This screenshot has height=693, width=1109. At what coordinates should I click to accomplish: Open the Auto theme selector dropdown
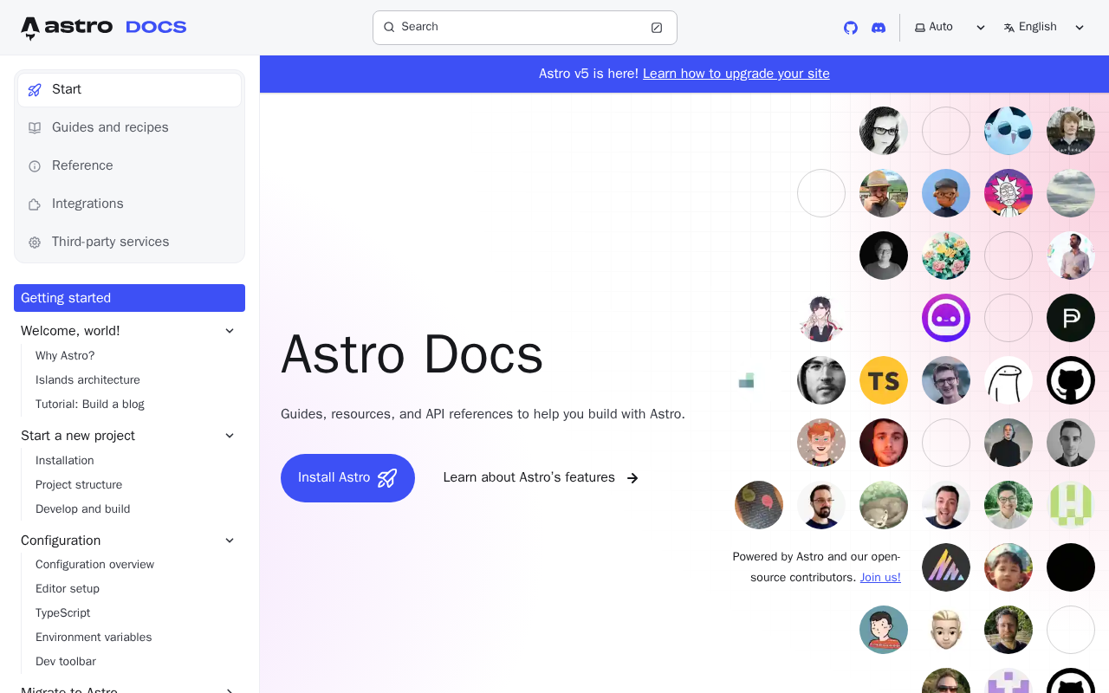click(950, 28)
